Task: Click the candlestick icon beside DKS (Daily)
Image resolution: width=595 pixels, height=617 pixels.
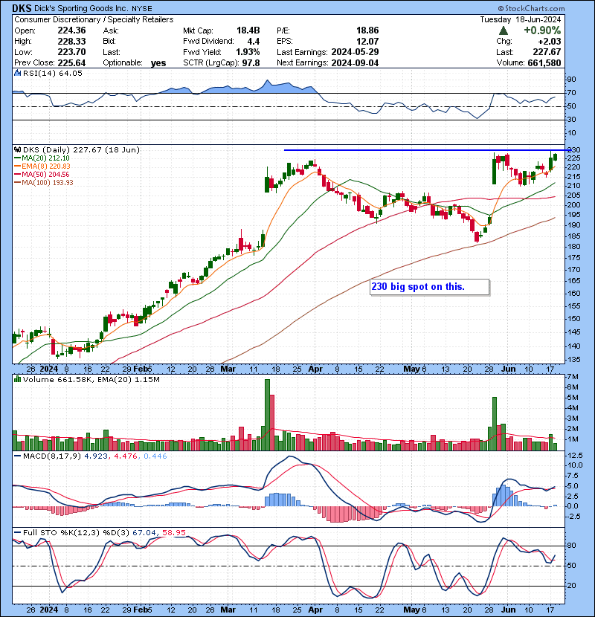Action: [17, 149]
